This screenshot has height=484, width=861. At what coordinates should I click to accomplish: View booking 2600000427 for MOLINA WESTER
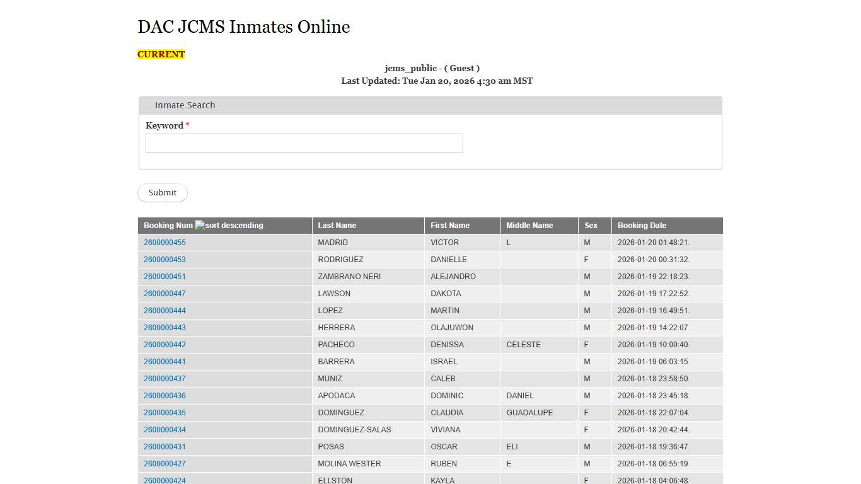pos(165,463)
